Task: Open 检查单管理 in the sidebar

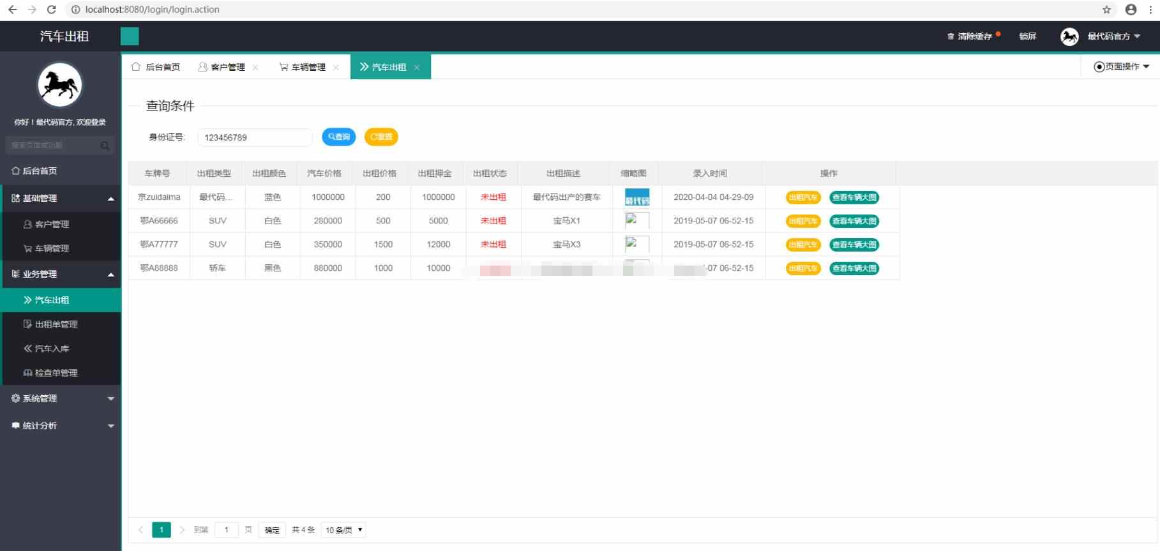Action: click(61, 373)
